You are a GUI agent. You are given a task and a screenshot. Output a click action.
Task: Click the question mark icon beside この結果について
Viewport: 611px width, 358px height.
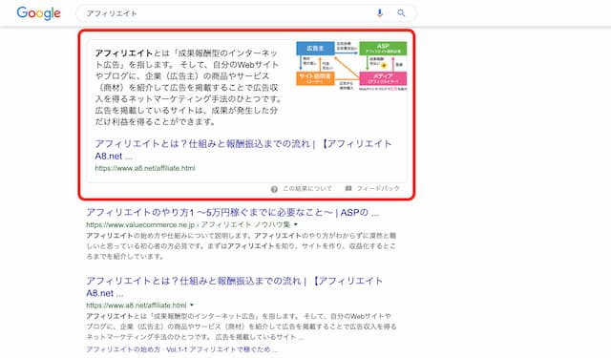(x=274, y=189)
